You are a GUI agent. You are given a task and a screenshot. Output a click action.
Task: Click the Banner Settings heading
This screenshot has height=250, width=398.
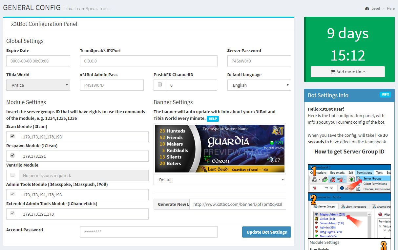coord(173,102)
